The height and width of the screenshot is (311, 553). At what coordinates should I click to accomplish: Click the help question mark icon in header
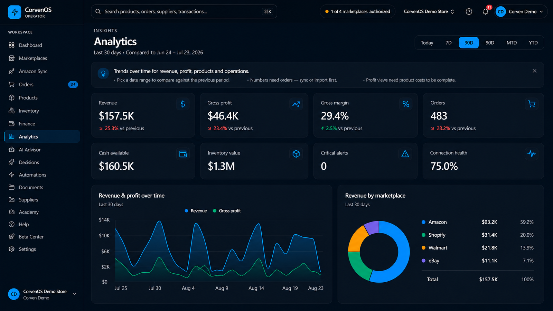tap(469, 11)
